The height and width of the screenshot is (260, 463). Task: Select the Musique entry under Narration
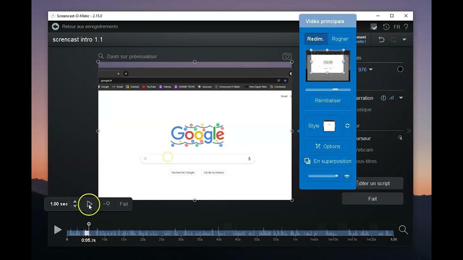click(364, 109)
